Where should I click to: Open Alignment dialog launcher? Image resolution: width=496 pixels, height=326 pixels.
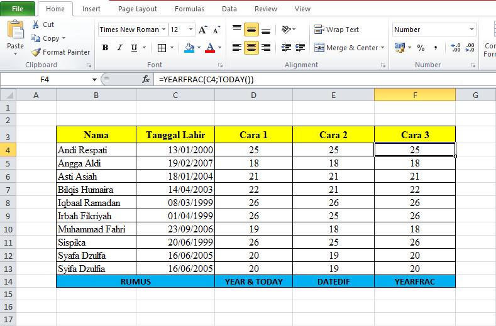(x=383, y=65)
